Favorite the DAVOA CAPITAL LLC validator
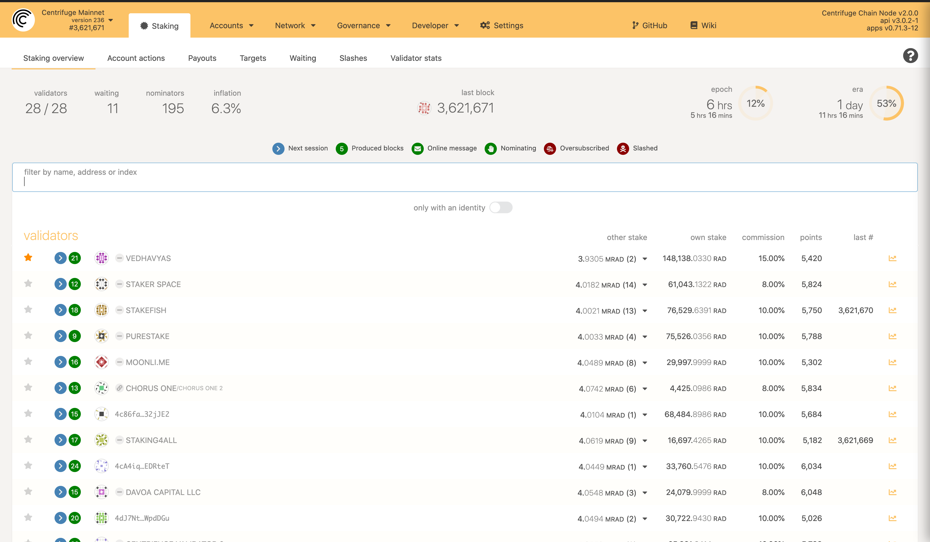 click(28, 491)
